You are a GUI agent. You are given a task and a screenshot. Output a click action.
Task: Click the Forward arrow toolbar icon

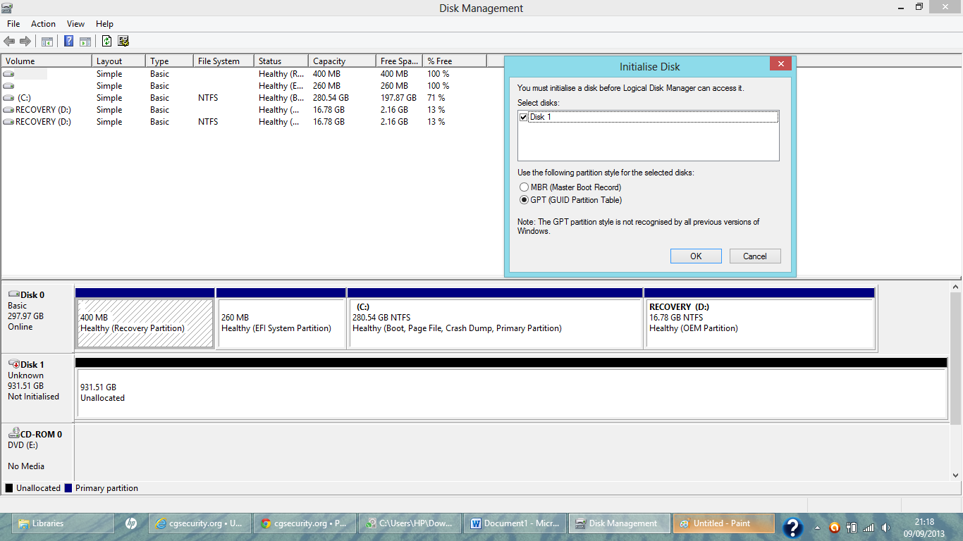point(25,42)
